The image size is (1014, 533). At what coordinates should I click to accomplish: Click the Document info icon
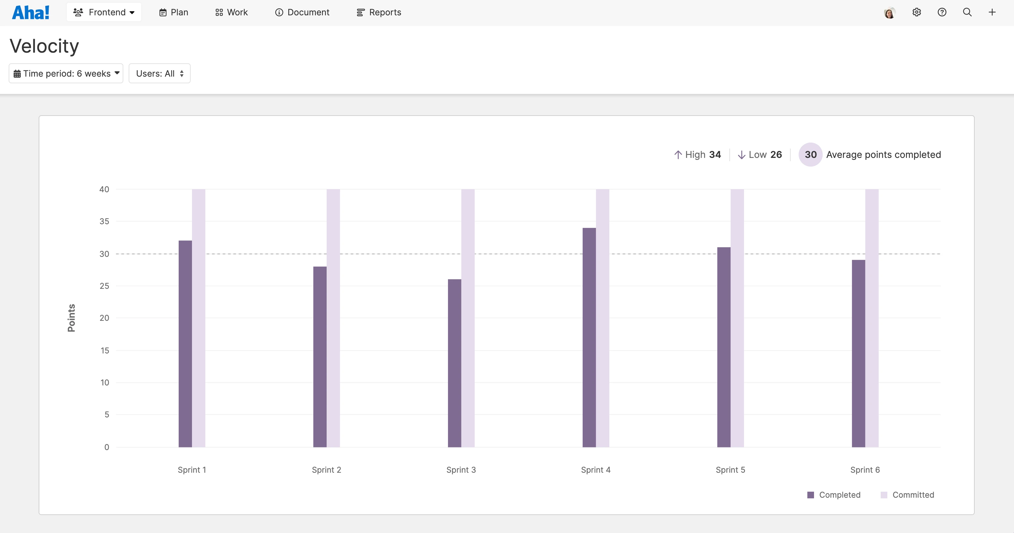[x=279, y=12]
